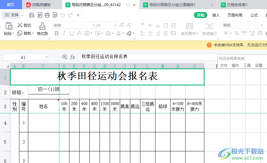Switch to the 开始 ribbon tab

coord(201,15)
